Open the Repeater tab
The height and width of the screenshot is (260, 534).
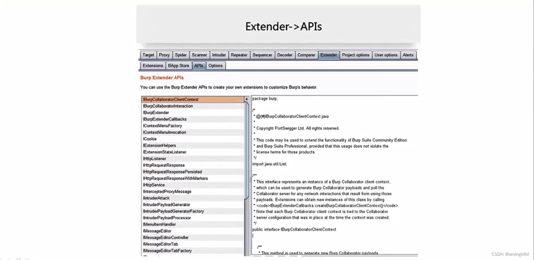pyautogui.click(x=239, y=55)
